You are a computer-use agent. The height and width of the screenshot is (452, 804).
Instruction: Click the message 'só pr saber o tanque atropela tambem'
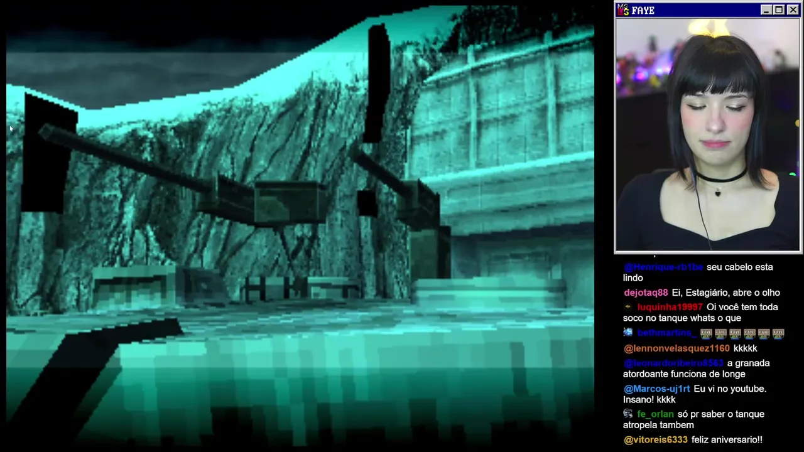pyautogui.click(x=693, y=419)
